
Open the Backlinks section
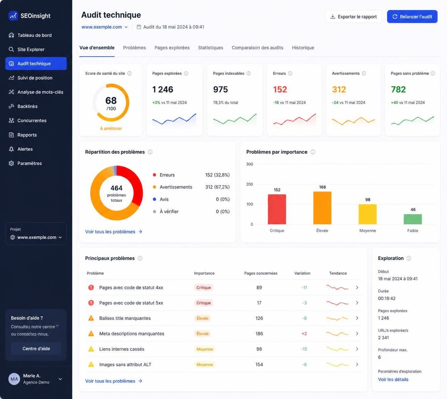coord(36,106)
